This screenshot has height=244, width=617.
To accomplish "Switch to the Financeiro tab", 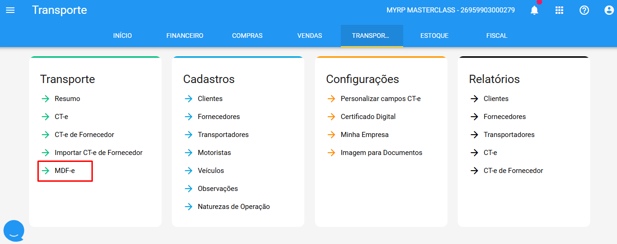I will [185, 36].
